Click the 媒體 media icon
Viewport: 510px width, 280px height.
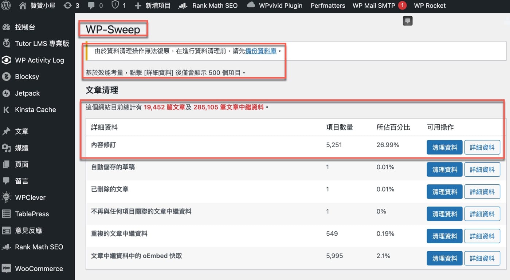[x=6, y=148]
